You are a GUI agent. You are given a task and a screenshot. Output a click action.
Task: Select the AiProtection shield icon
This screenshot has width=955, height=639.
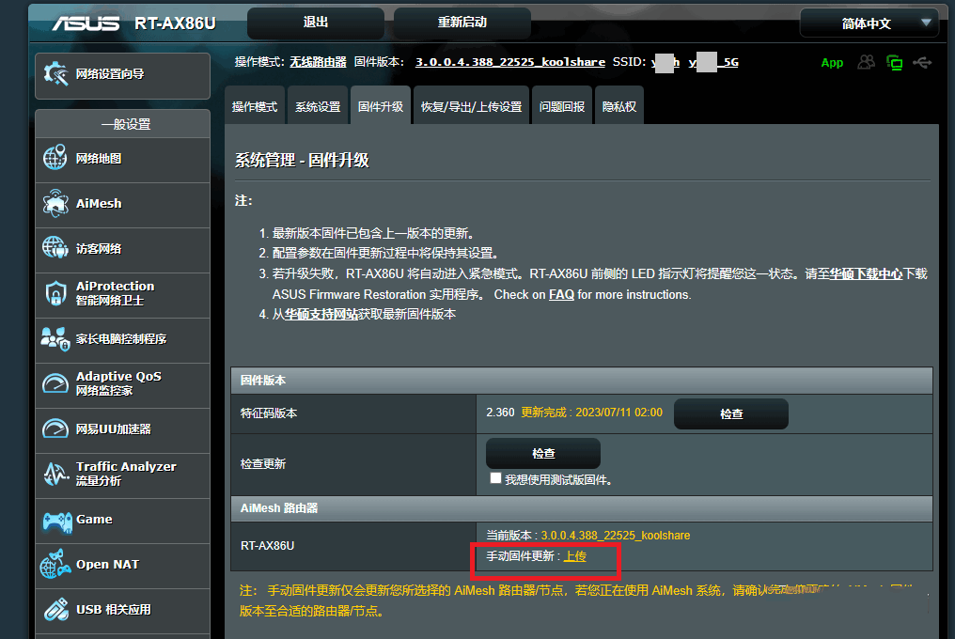coord(55,293)
